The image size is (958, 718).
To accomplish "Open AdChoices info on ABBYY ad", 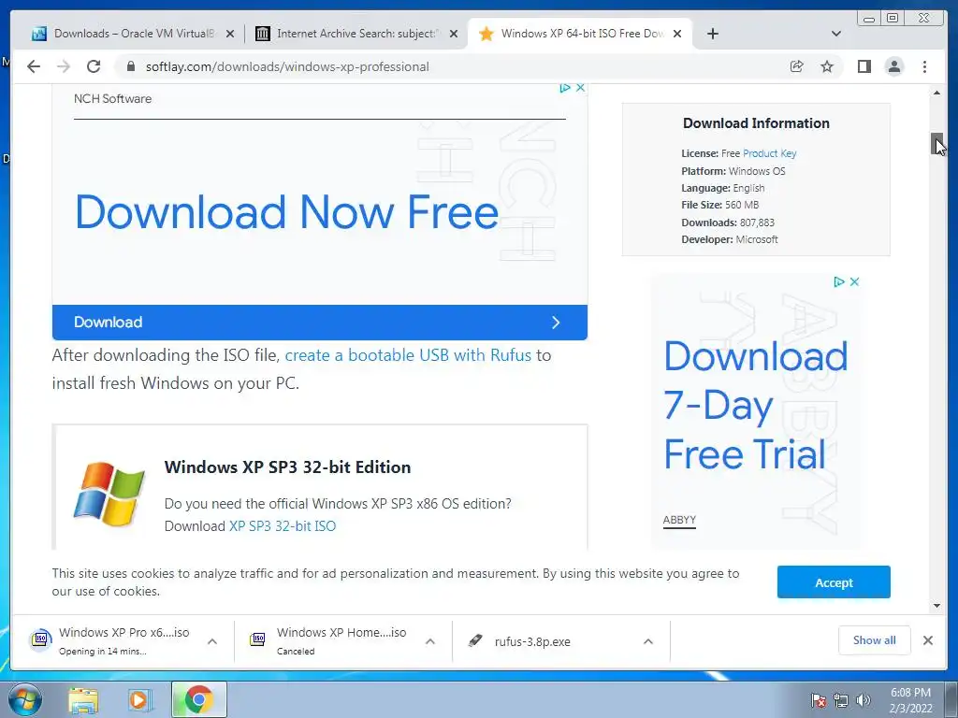I will [839, 281].
